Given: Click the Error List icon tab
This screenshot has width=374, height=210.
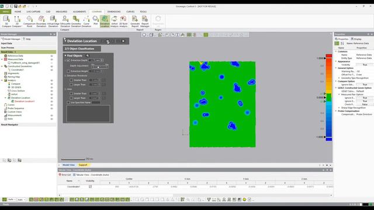Looking at the screenshot, I should [x=65, y=175].
